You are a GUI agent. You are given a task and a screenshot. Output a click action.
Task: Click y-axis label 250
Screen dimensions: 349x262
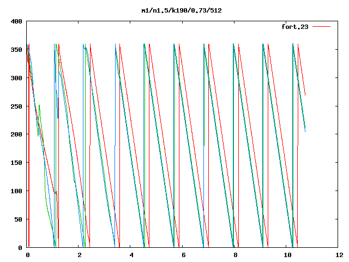[16, 106]
